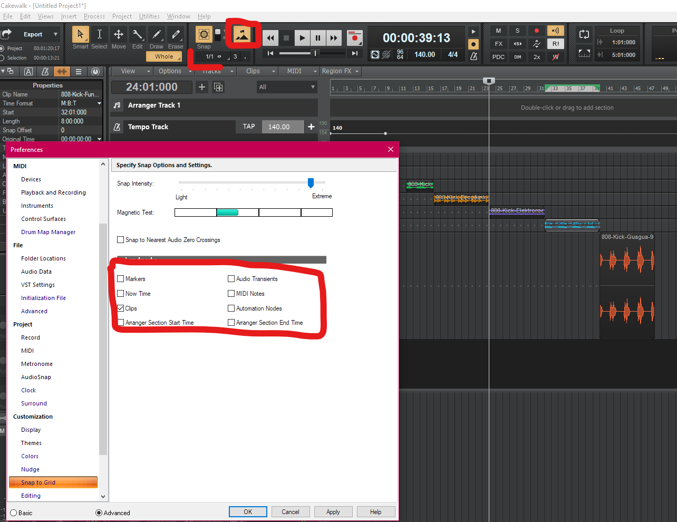Open the File menu

[7, 16]
